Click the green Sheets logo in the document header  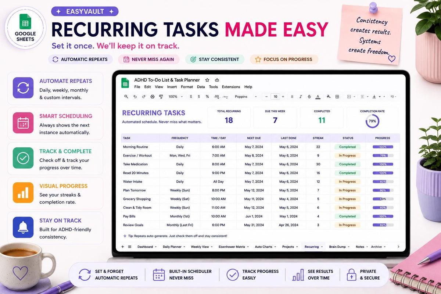pyautogui.click(x=125, y=83)
